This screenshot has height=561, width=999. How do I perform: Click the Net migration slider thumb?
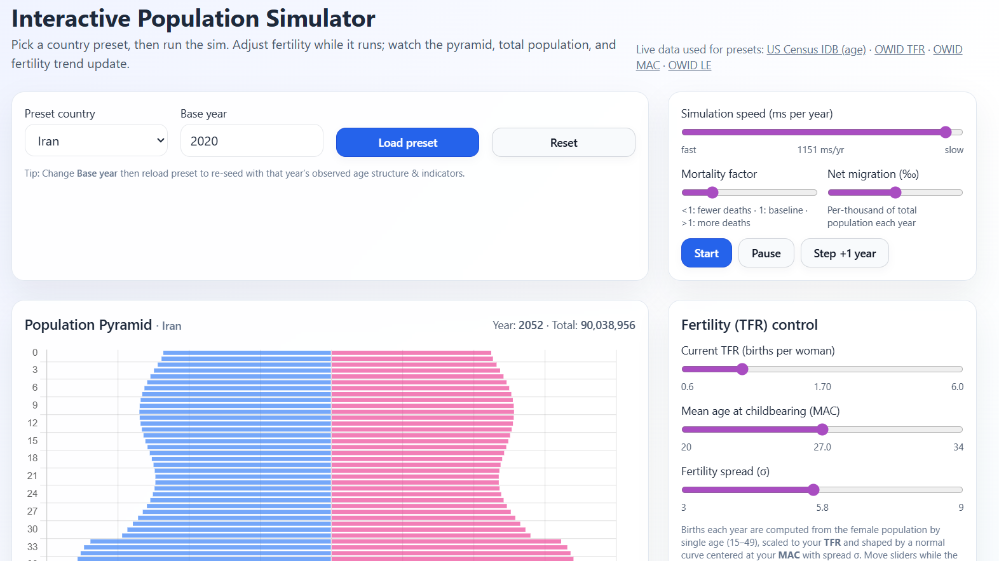pos(895,193)
